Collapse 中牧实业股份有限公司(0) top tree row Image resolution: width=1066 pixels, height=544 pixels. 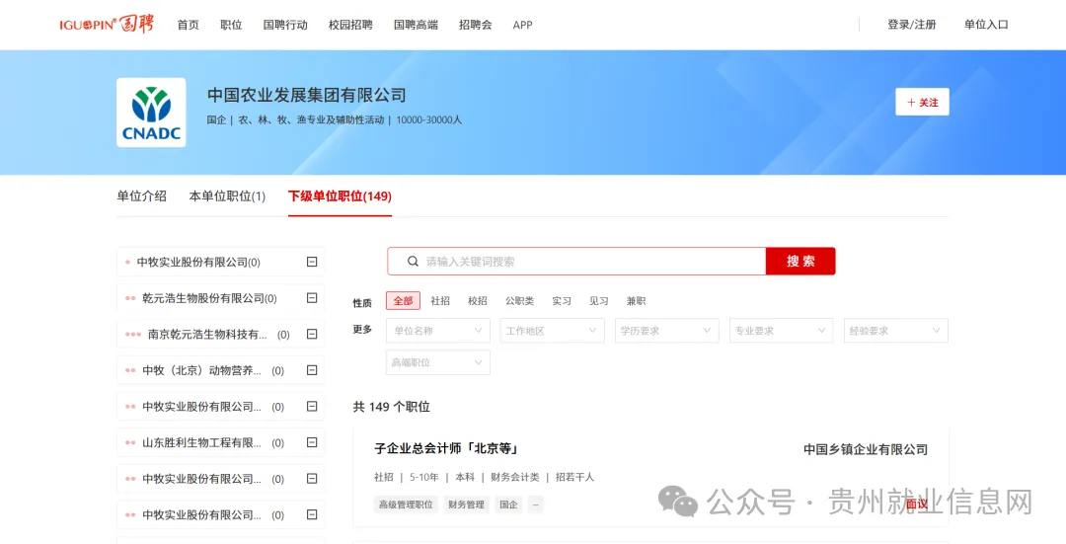(312, 262)
